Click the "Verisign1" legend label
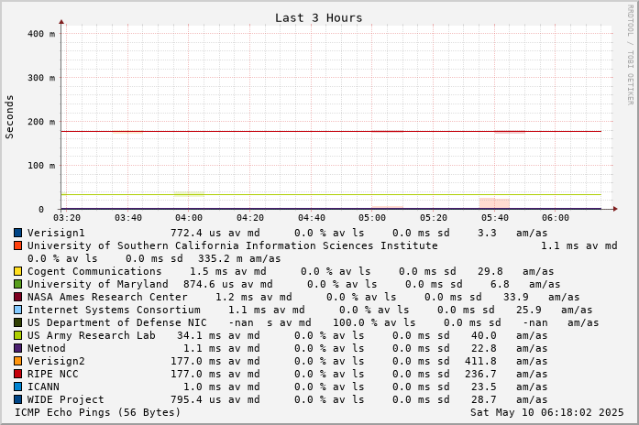Screen dimensions: 639x425 (56, 233)
